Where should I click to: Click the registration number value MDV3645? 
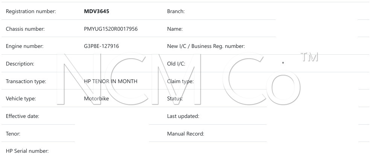tap(96, 12)
